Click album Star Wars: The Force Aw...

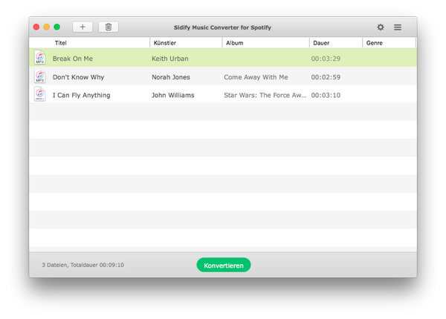point(265,96)
